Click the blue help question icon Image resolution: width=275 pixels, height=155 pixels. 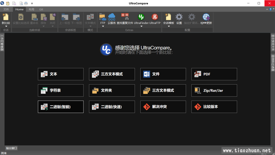click(x=270, y=9)
